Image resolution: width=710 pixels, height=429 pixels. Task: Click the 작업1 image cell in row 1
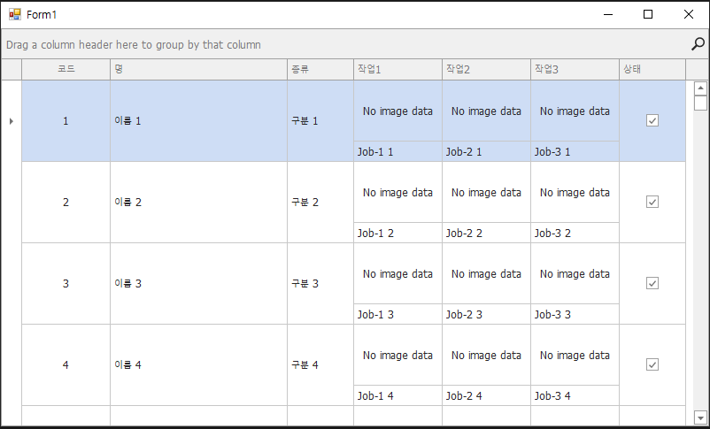pos(398,111)
